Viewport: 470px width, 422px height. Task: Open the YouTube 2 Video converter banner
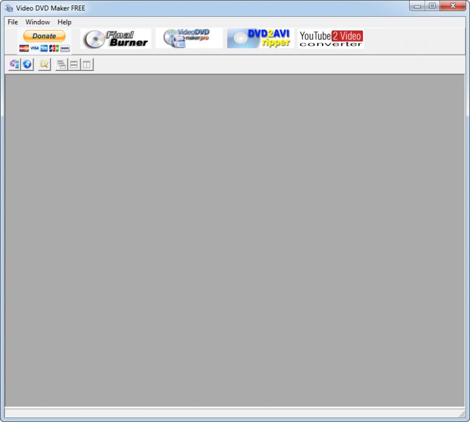[x=330, y=38]
